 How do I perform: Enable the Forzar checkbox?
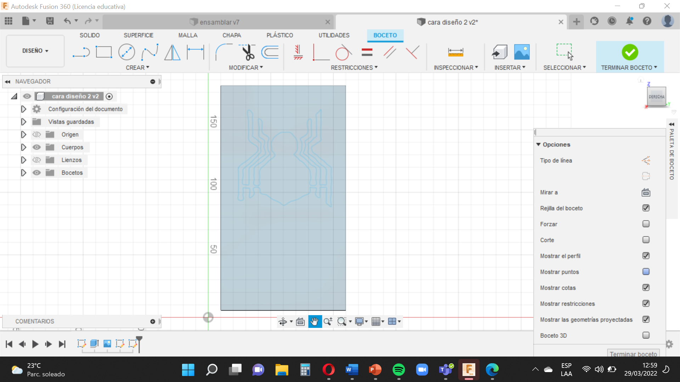[646, 224]
